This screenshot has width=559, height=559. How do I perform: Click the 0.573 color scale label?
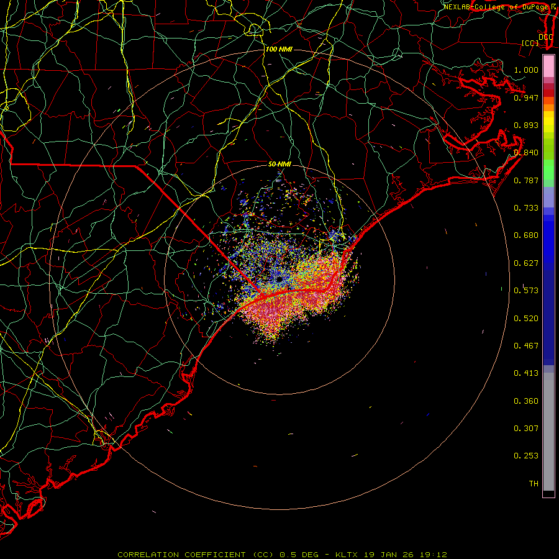(x=526, y=291)
